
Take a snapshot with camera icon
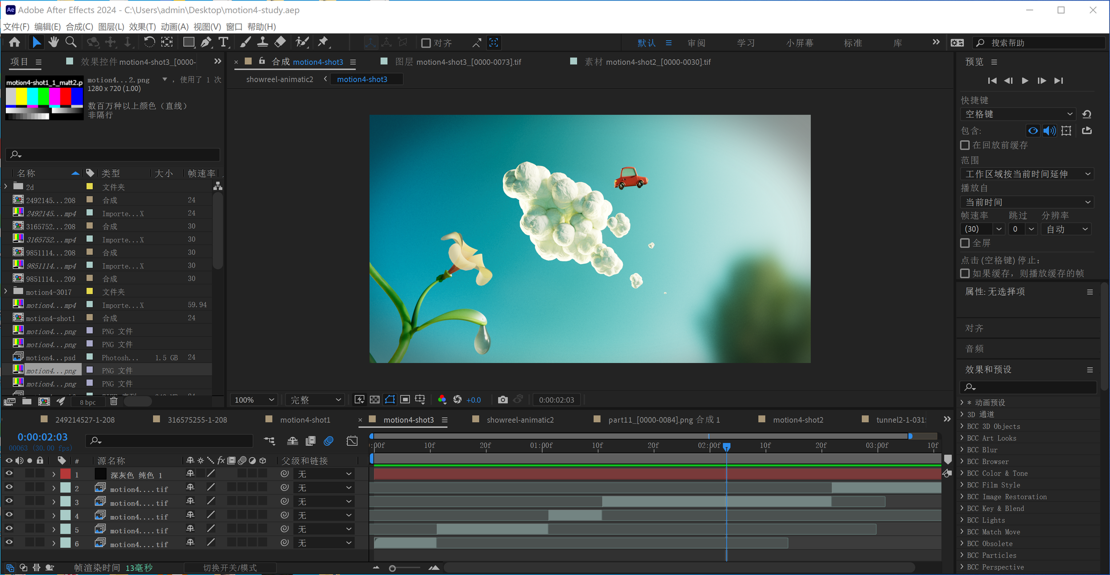tap(503, 400)
